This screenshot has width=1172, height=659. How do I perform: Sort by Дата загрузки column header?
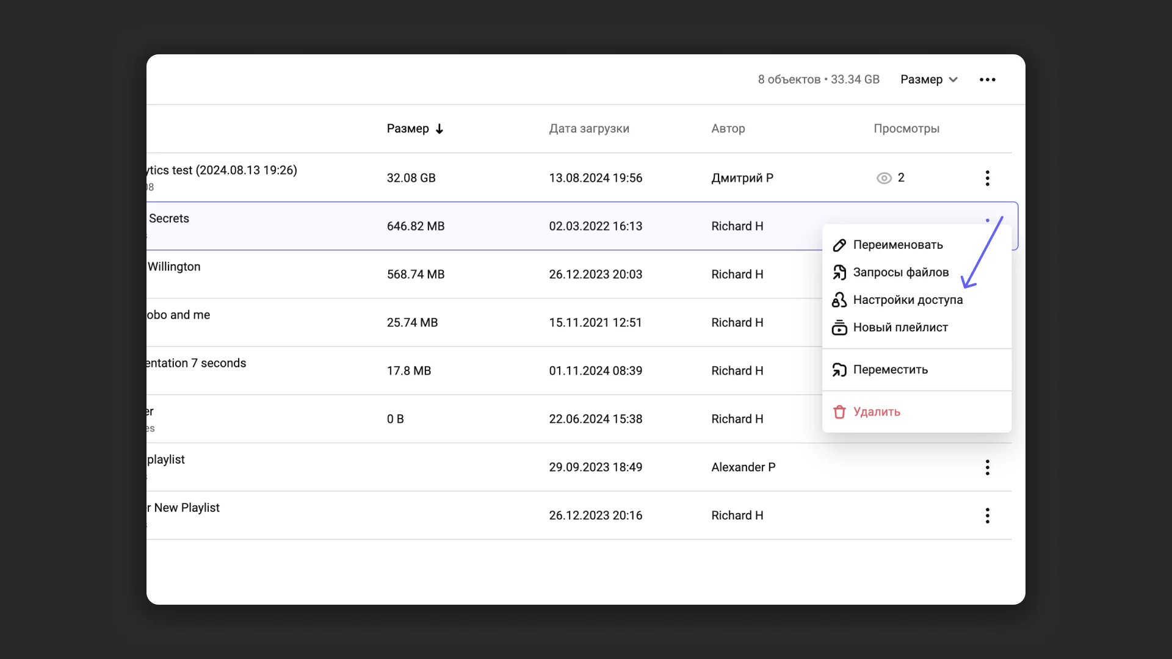589,129
